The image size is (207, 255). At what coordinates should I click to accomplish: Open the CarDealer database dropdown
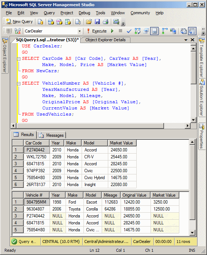point(79,31)
